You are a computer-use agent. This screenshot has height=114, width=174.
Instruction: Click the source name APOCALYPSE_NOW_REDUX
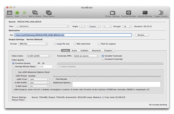[x=29, y=22]
